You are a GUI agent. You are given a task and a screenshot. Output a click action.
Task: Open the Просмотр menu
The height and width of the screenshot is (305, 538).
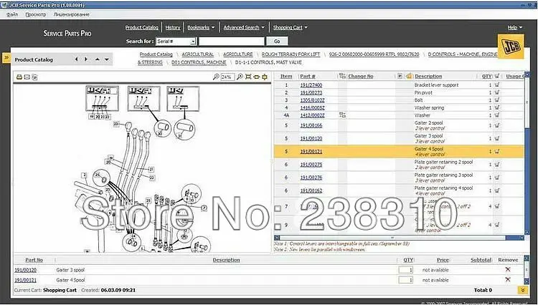point(36,15)
